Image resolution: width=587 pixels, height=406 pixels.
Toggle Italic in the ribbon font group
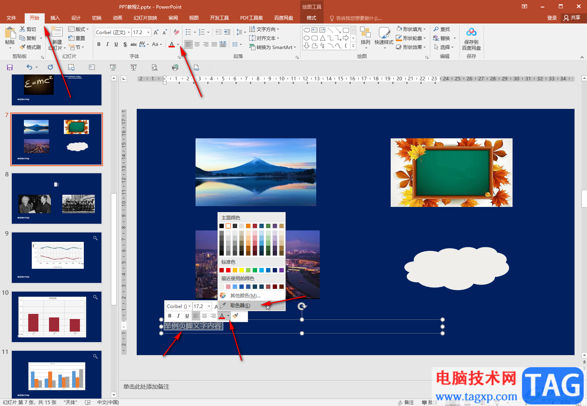tap(107, 44)
